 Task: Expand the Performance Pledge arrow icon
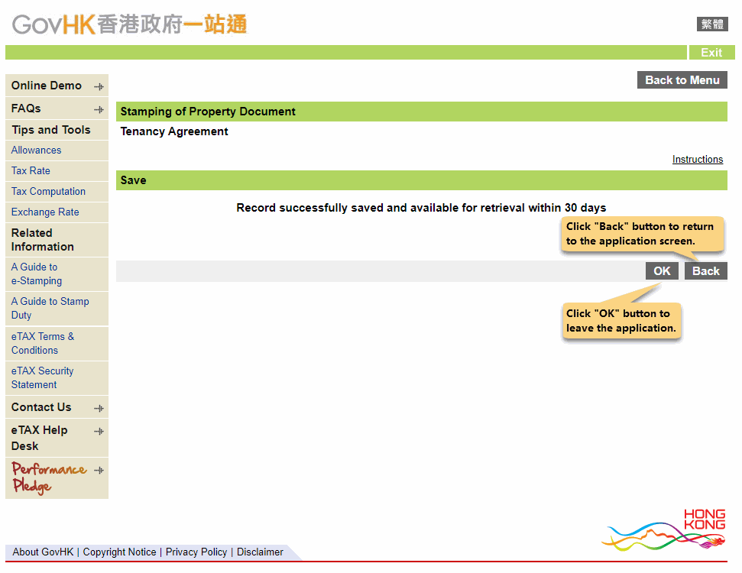[99, 470]
